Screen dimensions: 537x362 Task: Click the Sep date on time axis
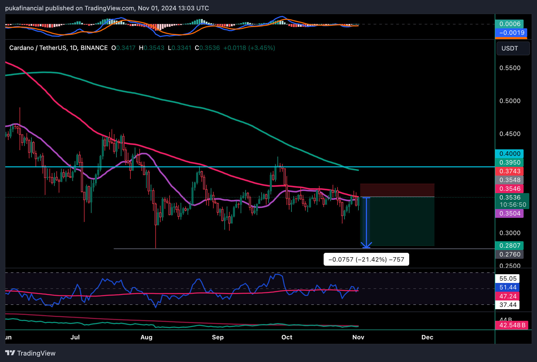pyautogui.click(x=218, y=337)
